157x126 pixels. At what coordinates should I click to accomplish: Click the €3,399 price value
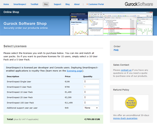click(68, 97)
